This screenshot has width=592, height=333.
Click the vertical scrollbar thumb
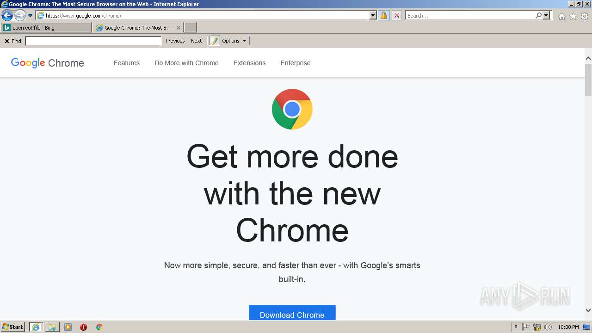coord(588,80)
